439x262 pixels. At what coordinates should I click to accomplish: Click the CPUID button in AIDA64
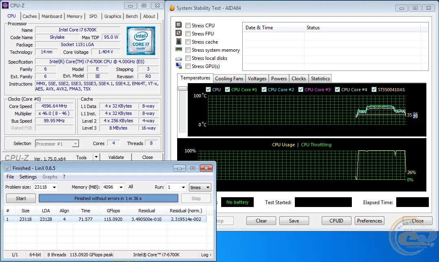point(336,221)
